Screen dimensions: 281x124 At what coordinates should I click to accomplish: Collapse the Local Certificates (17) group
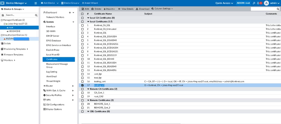(x=88, y=21)
